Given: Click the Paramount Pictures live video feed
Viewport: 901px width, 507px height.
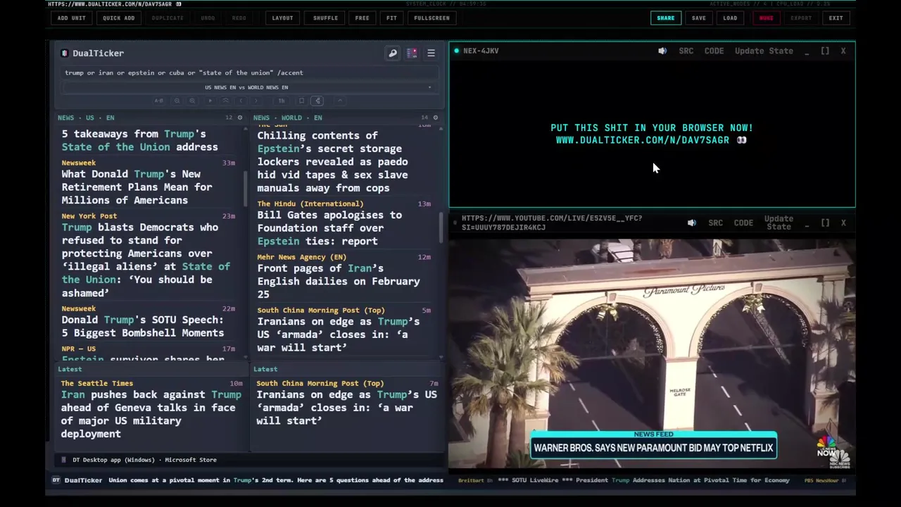Looking at the screenshot, I should point(652,352).
